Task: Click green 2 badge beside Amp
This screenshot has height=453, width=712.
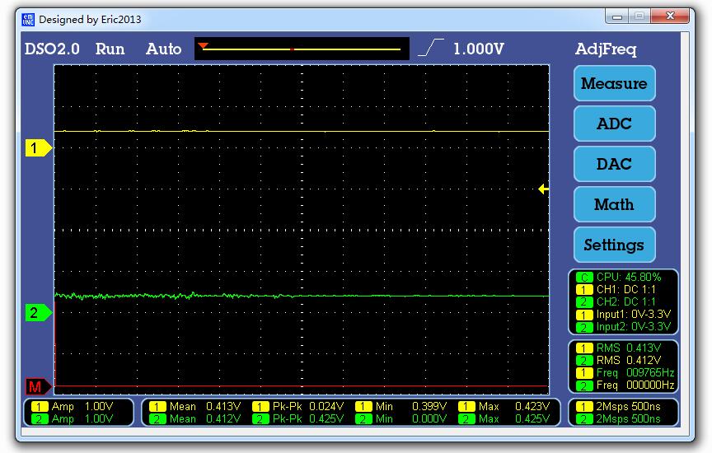Action: tap(40, 419)
